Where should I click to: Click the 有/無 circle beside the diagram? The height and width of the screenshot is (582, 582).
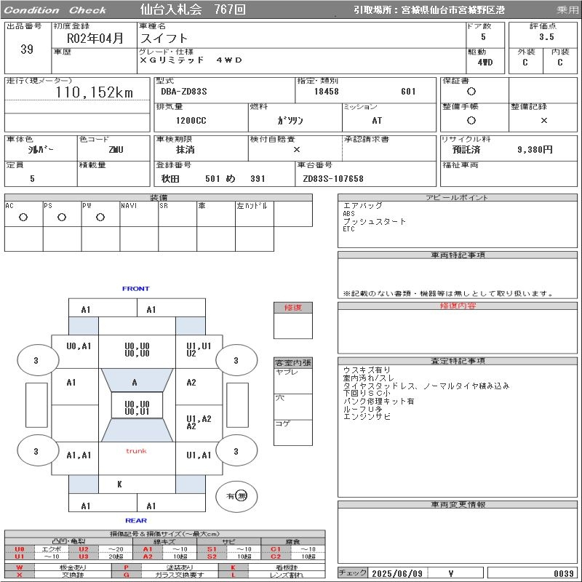coord(236,496)
